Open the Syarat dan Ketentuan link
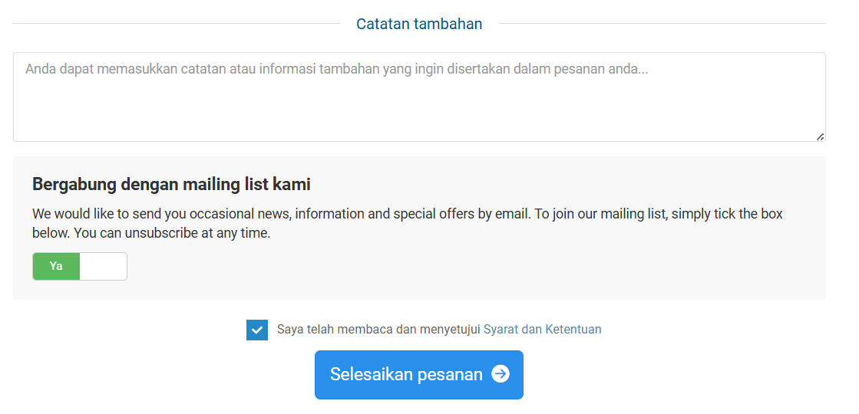This screenshot has width=859, height=414. (543, 329)
